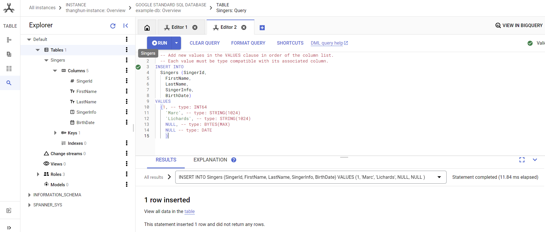The image size is (545, 232).
Task: Open more options for Default schema
Action: 127,39
